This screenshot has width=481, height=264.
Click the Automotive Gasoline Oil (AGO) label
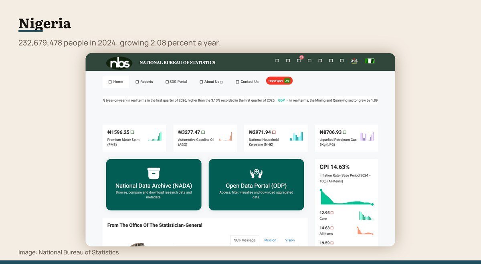tap(196, 142)
